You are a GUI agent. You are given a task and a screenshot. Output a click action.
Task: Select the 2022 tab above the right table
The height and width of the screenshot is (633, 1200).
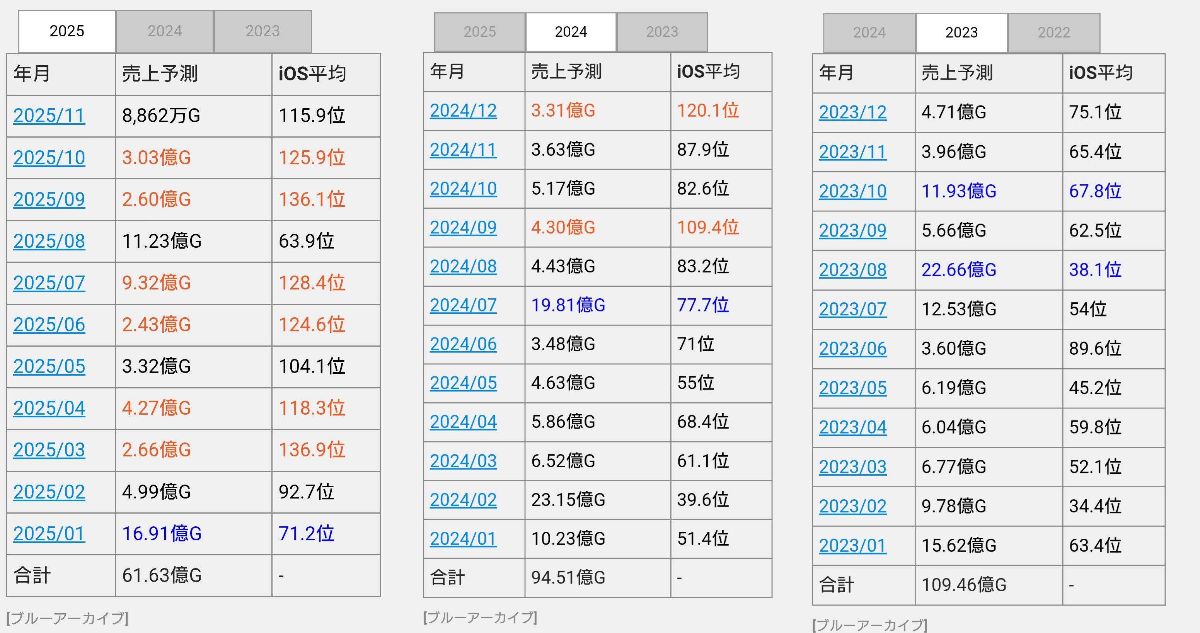pos(1054,32)
